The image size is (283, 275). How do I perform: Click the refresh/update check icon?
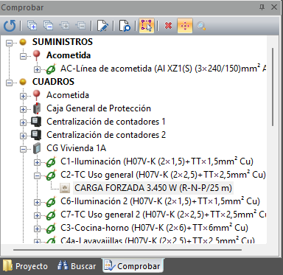(x=10, y=26)
